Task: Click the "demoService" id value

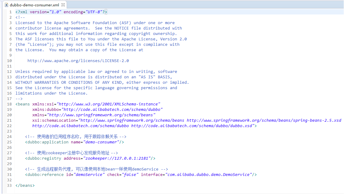Action: [x=89, y=174]
